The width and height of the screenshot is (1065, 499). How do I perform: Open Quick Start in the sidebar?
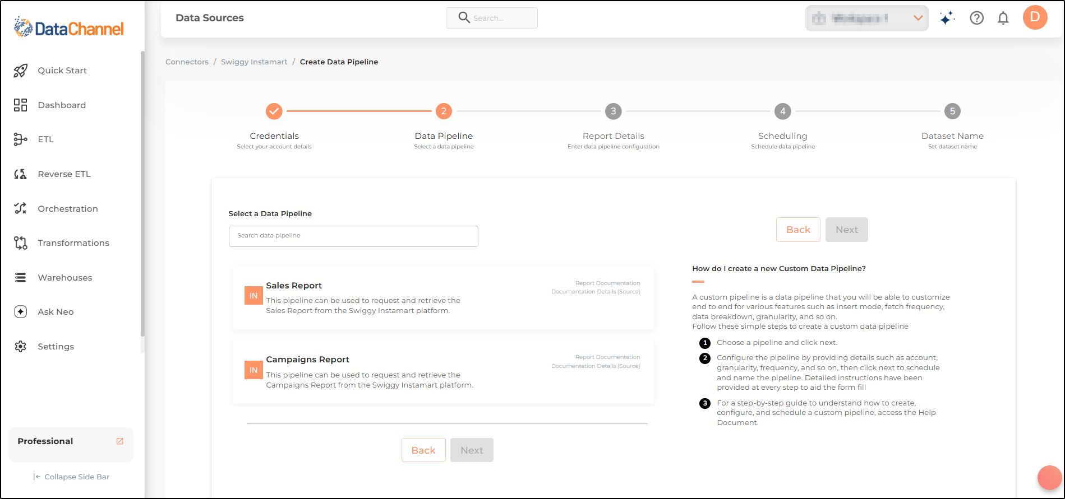coord(62,71)
